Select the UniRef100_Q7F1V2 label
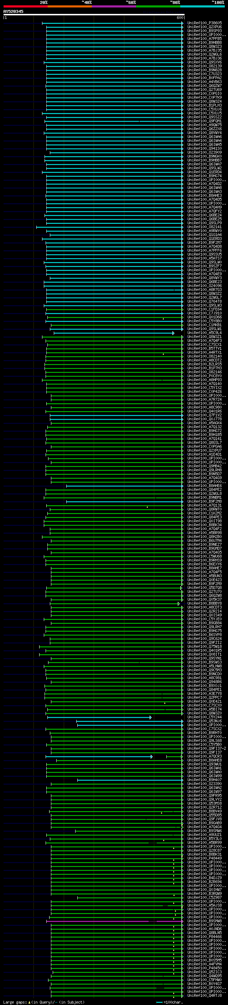This screenshot has width=228, height=1005. tap(204, 415)
